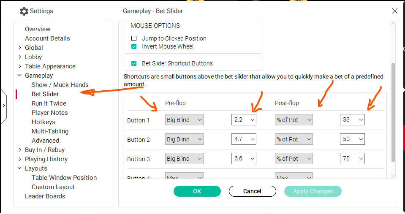The image size is (405, 214).
Task: Expand the Playing History chevron
Action: pos(20,159)
